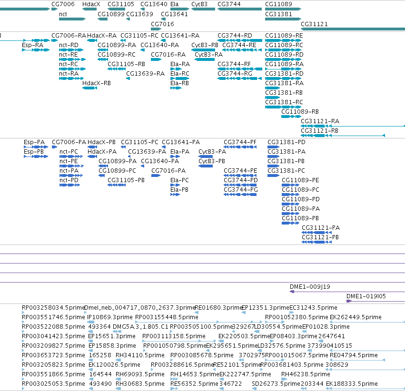Select protein CG3744-PF

click(x=240, y=142)
